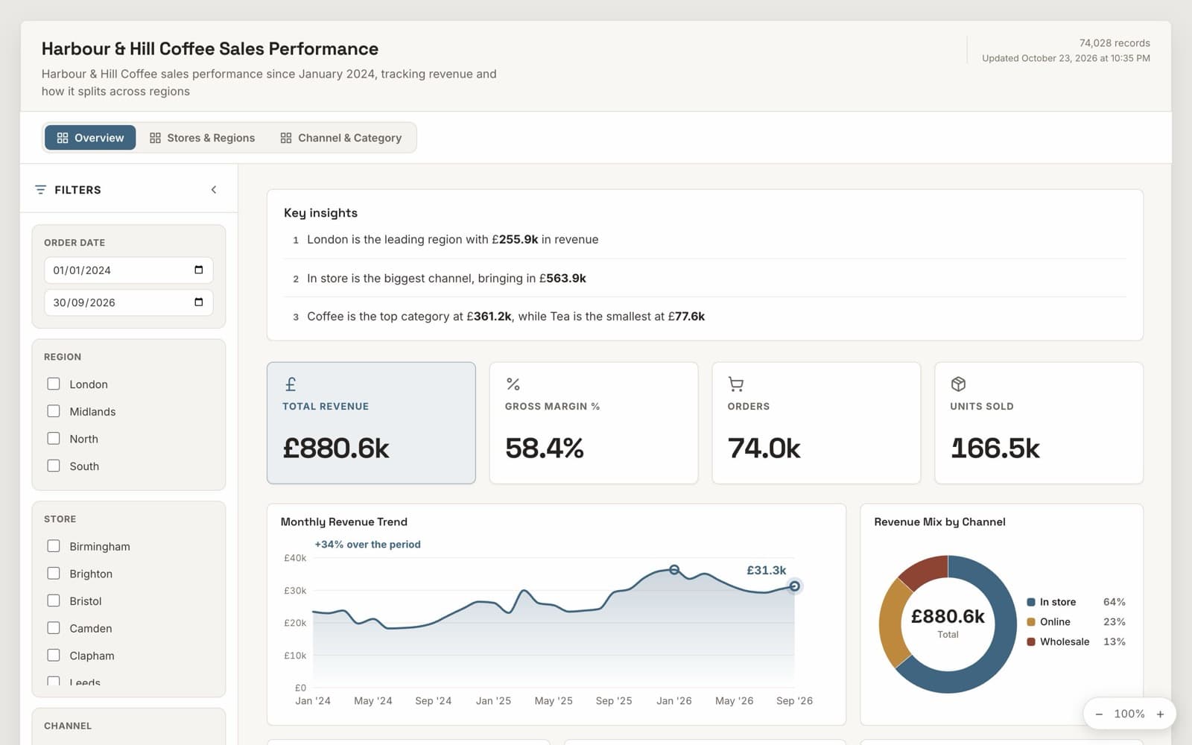The image size is (1192, 745).
Task: Check the Bristol store checkbox
Action: [x=54, y=600]
